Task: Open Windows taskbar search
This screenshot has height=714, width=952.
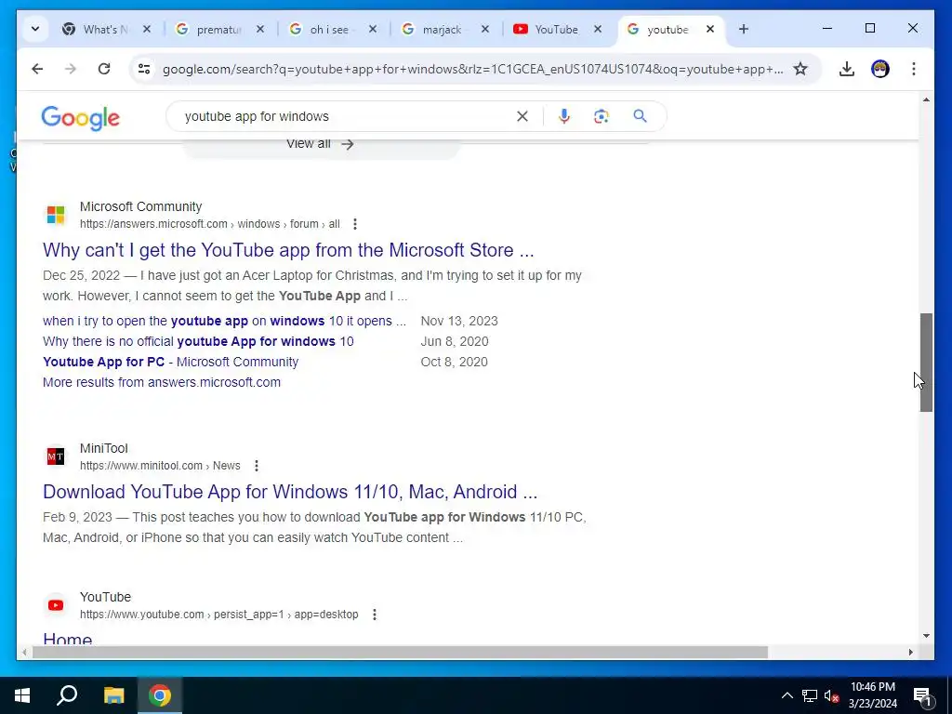Action: (x=67, y=695)
